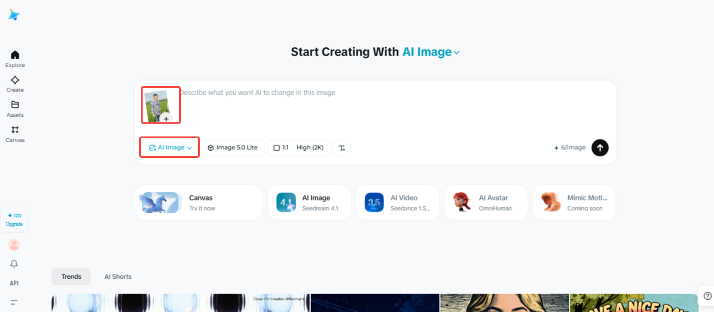Select the Create icon in sidebar

click(x=14, y=83)
